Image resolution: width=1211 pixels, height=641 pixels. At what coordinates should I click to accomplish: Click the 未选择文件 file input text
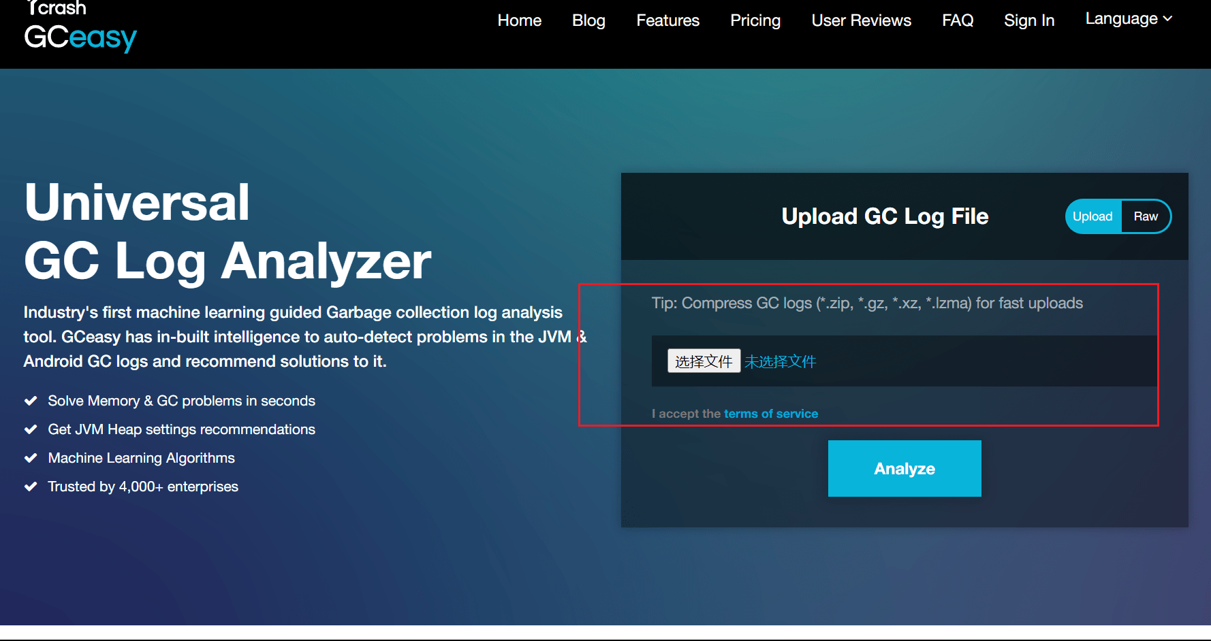click(x=780, y=361)
